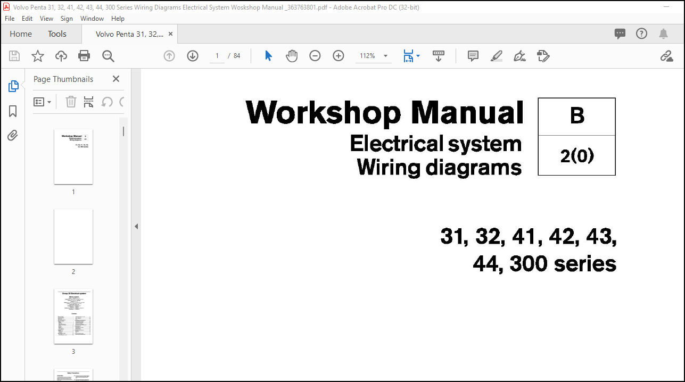This screenshot has height=382, width=685.
Task: Print the document
Action: (84, 56)
